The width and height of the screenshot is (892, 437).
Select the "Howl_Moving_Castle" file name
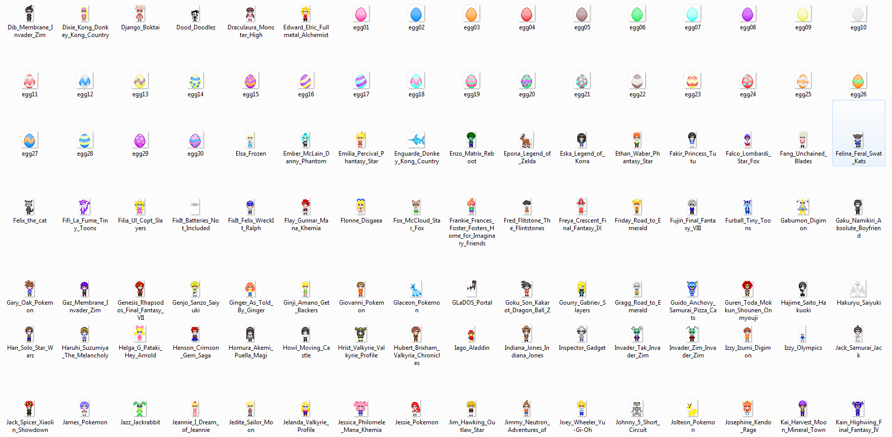tap(306, 351)
